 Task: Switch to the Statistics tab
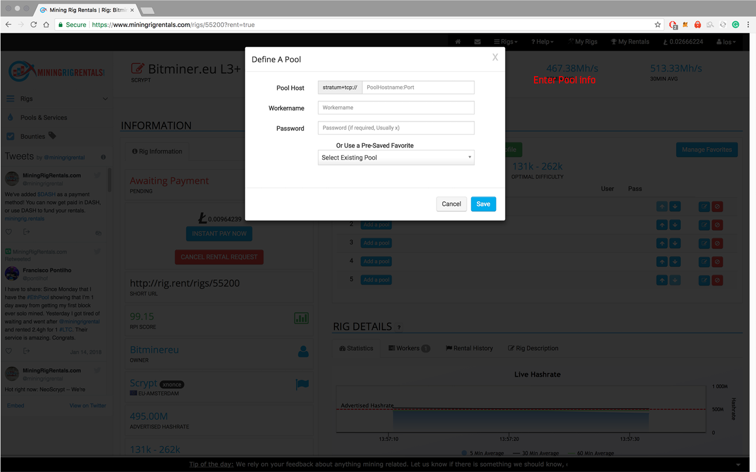356,348
